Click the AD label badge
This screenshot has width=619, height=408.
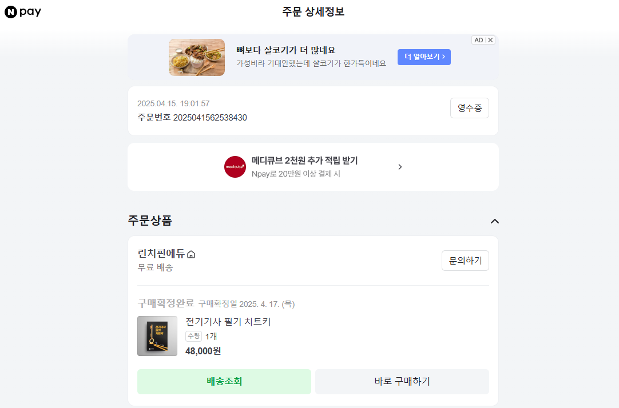click(478, 40)
